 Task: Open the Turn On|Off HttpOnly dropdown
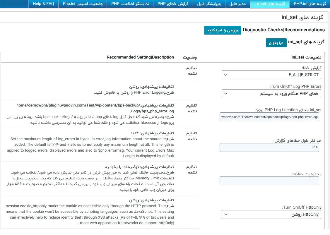tap(271, 215)
